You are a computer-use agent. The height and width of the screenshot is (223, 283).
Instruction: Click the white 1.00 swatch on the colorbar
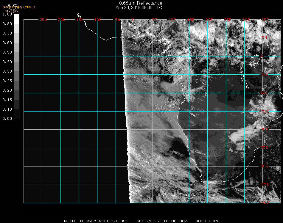click(x=17, y=18)
